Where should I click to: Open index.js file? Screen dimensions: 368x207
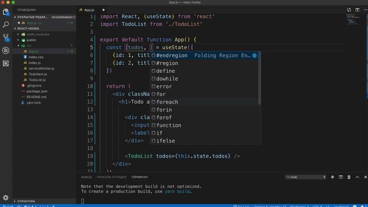click(45, 63)
